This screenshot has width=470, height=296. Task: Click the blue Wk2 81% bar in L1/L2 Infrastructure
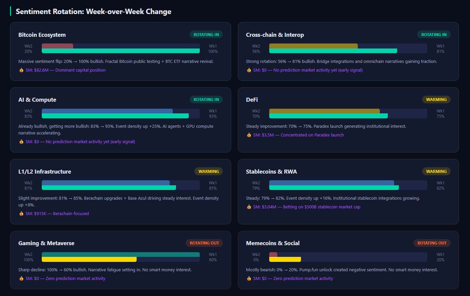click(x=106, y=183)
